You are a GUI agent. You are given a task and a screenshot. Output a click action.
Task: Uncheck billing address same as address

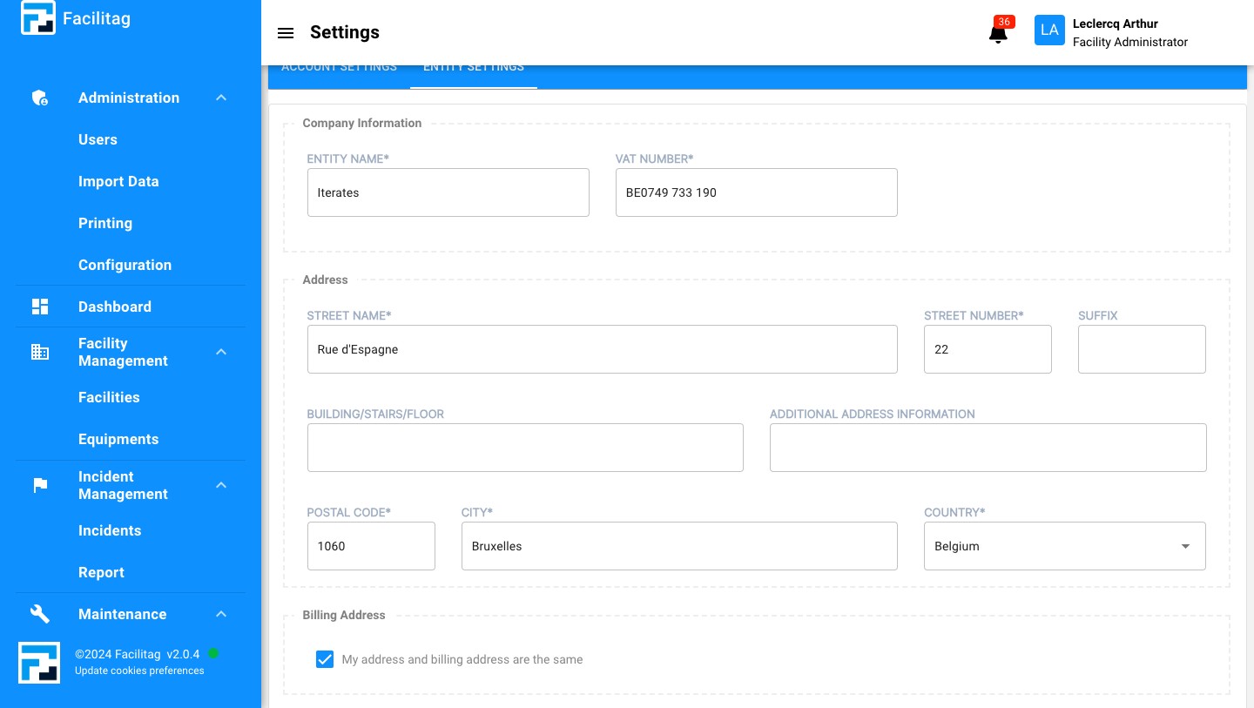click(325, 659)
